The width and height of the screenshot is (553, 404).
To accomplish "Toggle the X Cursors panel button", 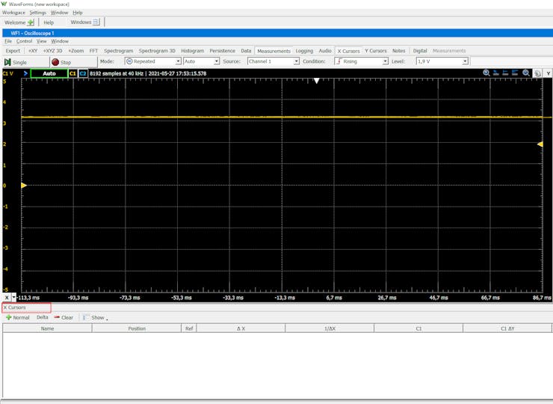I will coord(348,51).
